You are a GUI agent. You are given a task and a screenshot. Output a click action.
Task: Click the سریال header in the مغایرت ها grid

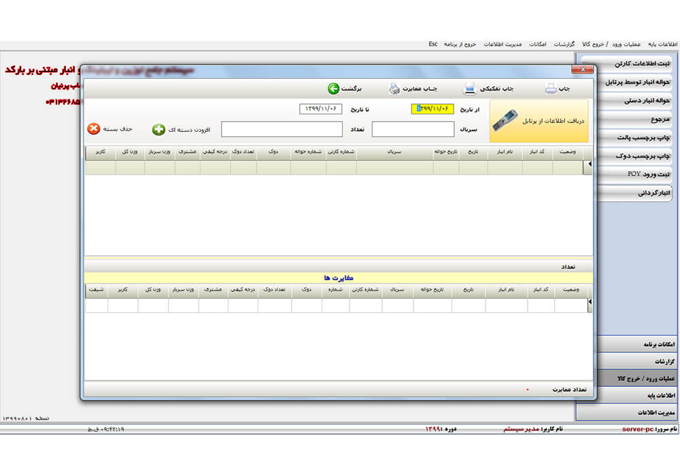397,290
